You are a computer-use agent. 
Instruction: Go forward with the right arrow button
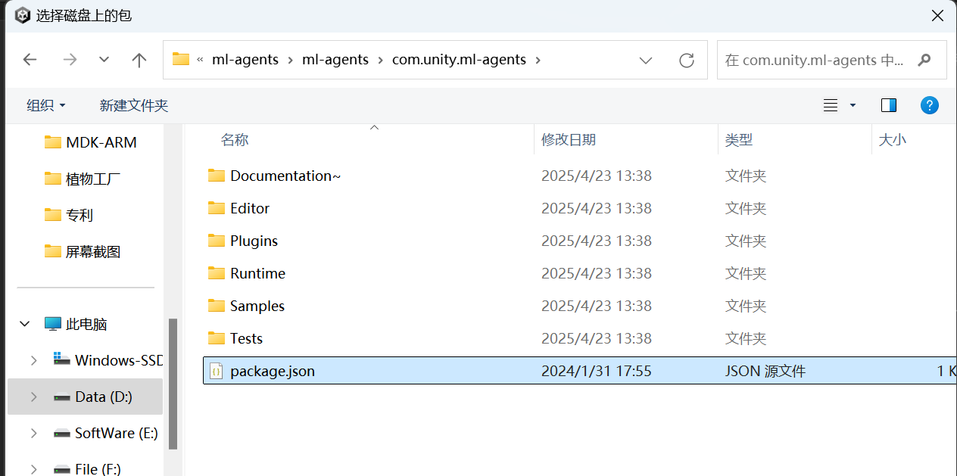tap(70, 60)
